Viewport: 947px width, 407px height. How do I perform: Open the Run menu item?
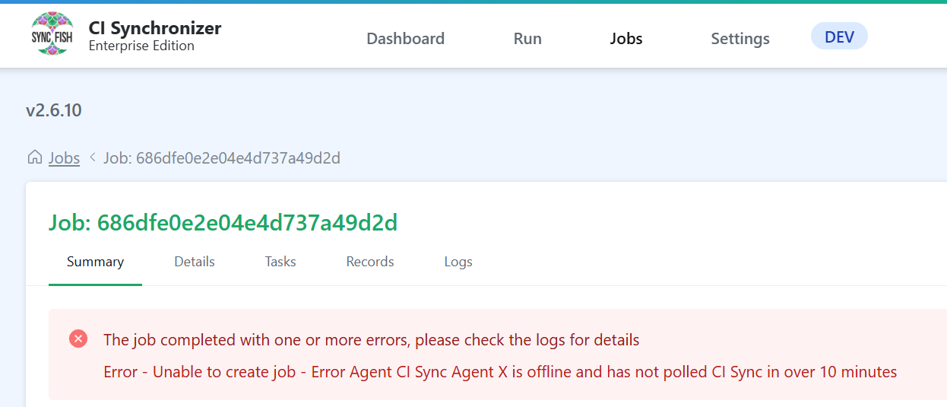[x=527, y=38]
